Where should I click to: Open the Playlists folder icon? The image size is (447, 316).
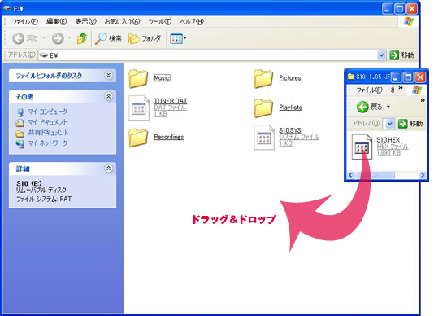click(x=263, y=108)
